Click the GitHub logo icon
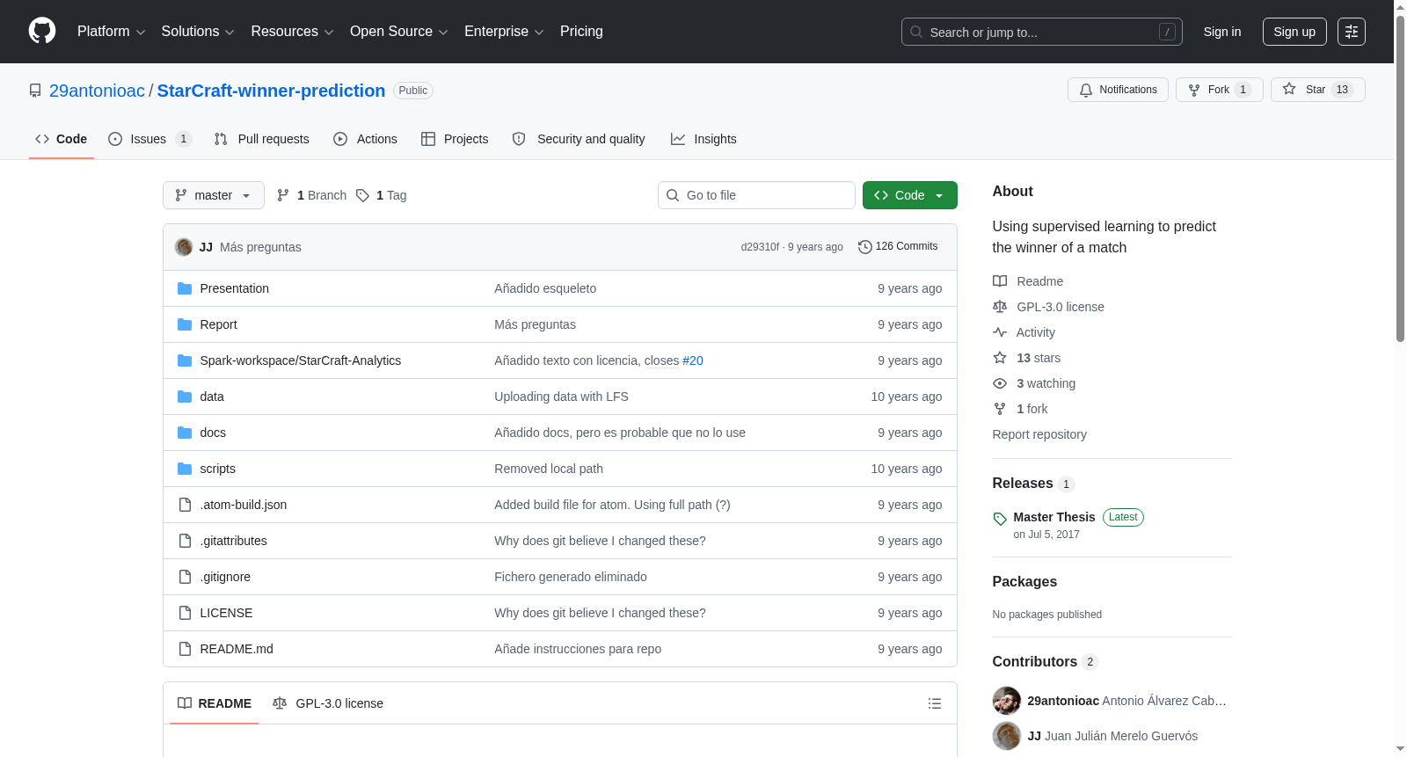The width and height of the screenshot is (1407, 757). point(42,31)
